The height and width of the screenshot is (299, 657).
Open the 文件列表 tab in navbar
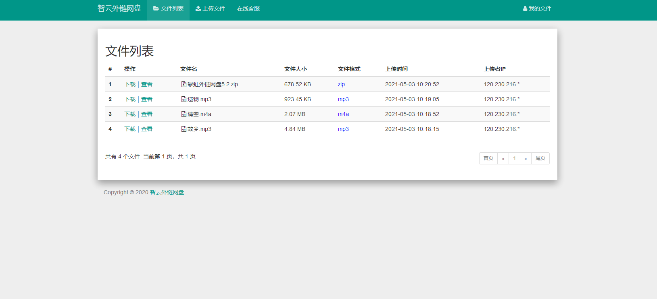click(168, 8)
